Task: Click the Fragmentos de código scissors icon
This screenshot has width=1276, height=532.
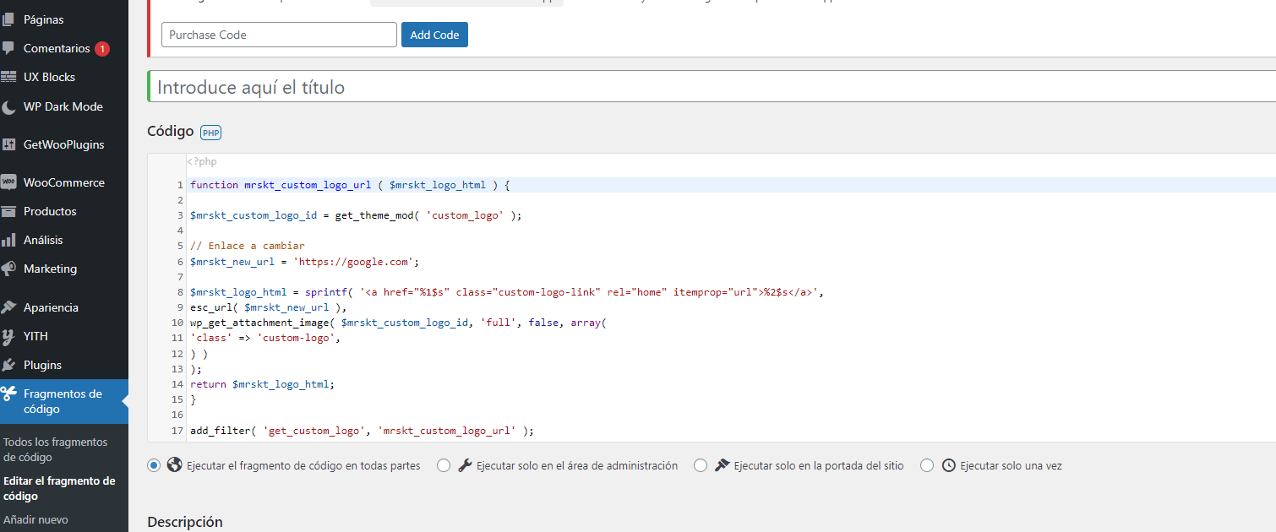Action: [8, 394]
